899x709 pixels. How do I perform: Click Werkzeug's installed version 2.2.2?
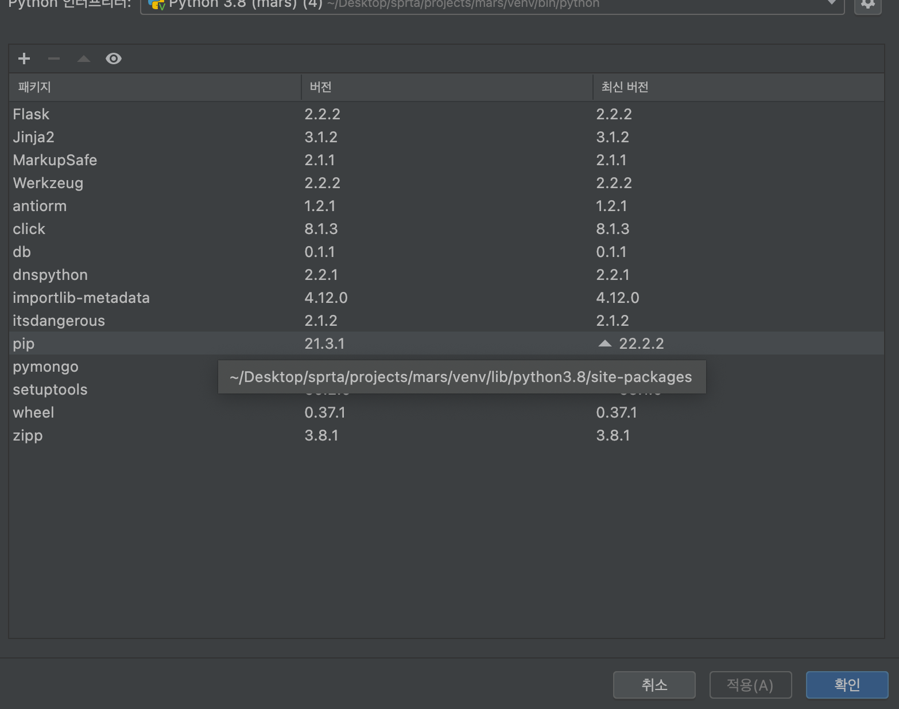(x=322, y=183)
